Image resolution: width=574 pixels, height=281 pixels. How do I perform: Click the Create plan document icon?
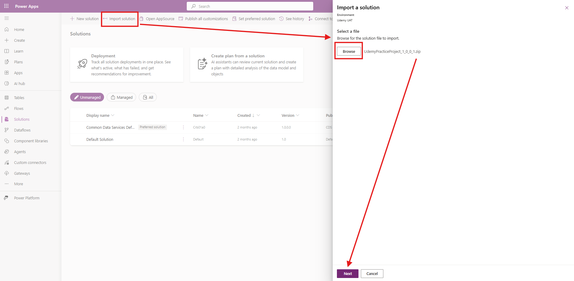click(x=203, y=64)
